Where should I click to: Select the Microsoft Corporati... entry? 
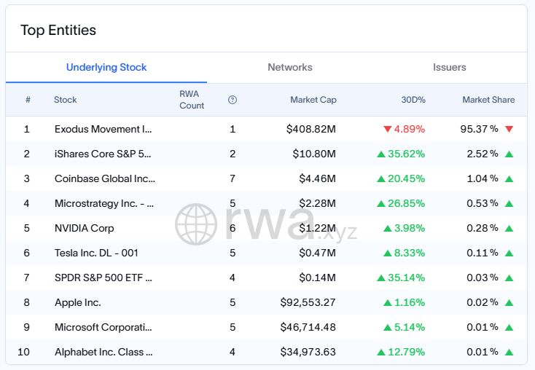point(104,327)
